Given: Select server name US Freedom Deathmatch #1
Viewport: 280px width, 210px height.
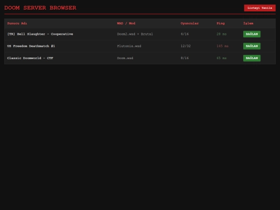Looking at the screenshot, I should [31, 46].
